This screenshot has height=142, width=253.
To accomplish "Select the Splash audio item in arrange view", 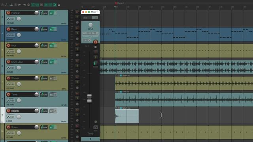I will 127,116.
